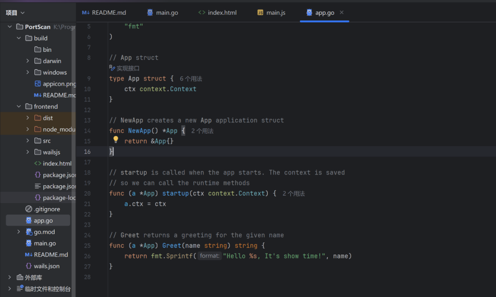This screenshot has height=297, width=496.
Task: Click line number 16 in the gutter
Action: tap(87, 152)
